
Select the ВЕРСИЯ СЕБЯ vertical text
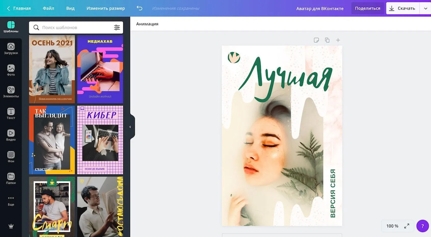333,193
